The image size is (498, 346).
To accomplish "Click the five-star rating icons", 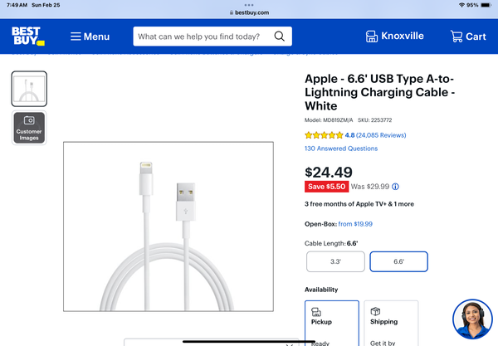I will point(324,134).
